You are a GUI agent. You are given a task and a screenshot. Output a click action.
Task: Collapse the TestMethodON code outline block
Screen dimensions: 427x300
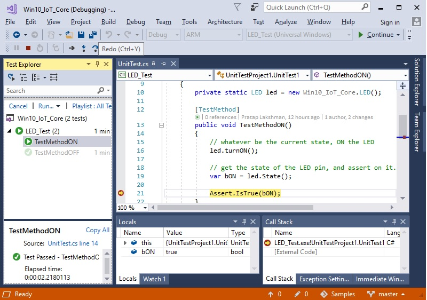click(x=161, y=125)
